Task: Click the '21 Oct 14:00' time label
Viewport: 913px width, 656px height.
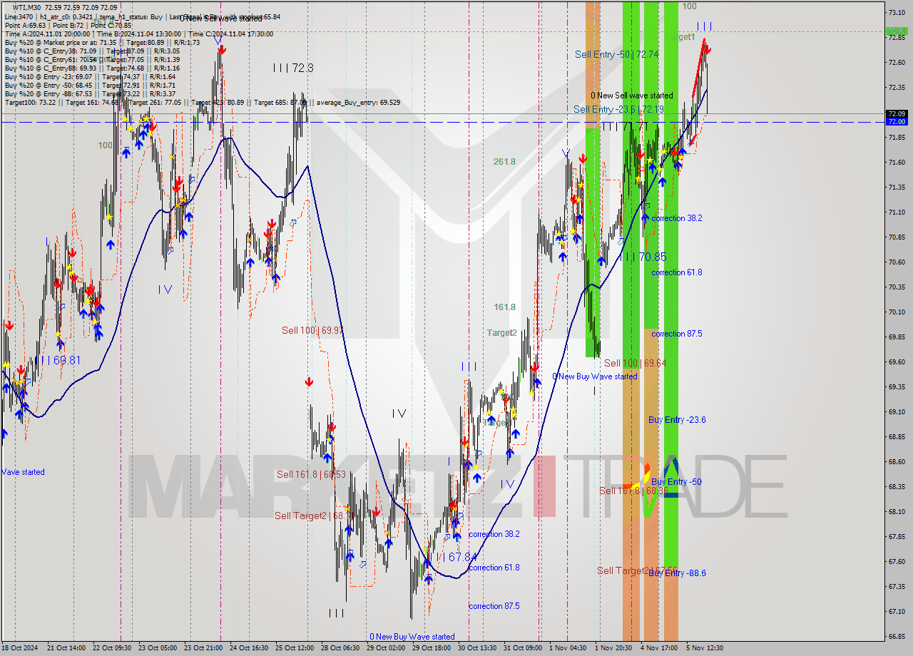Action: pos(66,648)
